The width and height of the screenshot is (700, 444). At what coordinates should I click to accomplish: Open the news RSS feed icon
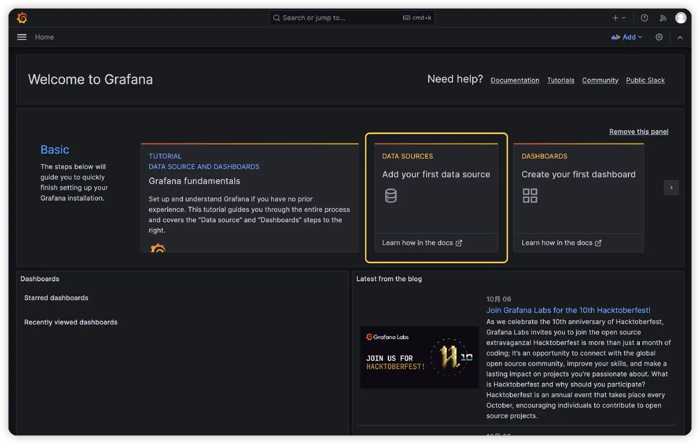(663, 18)
